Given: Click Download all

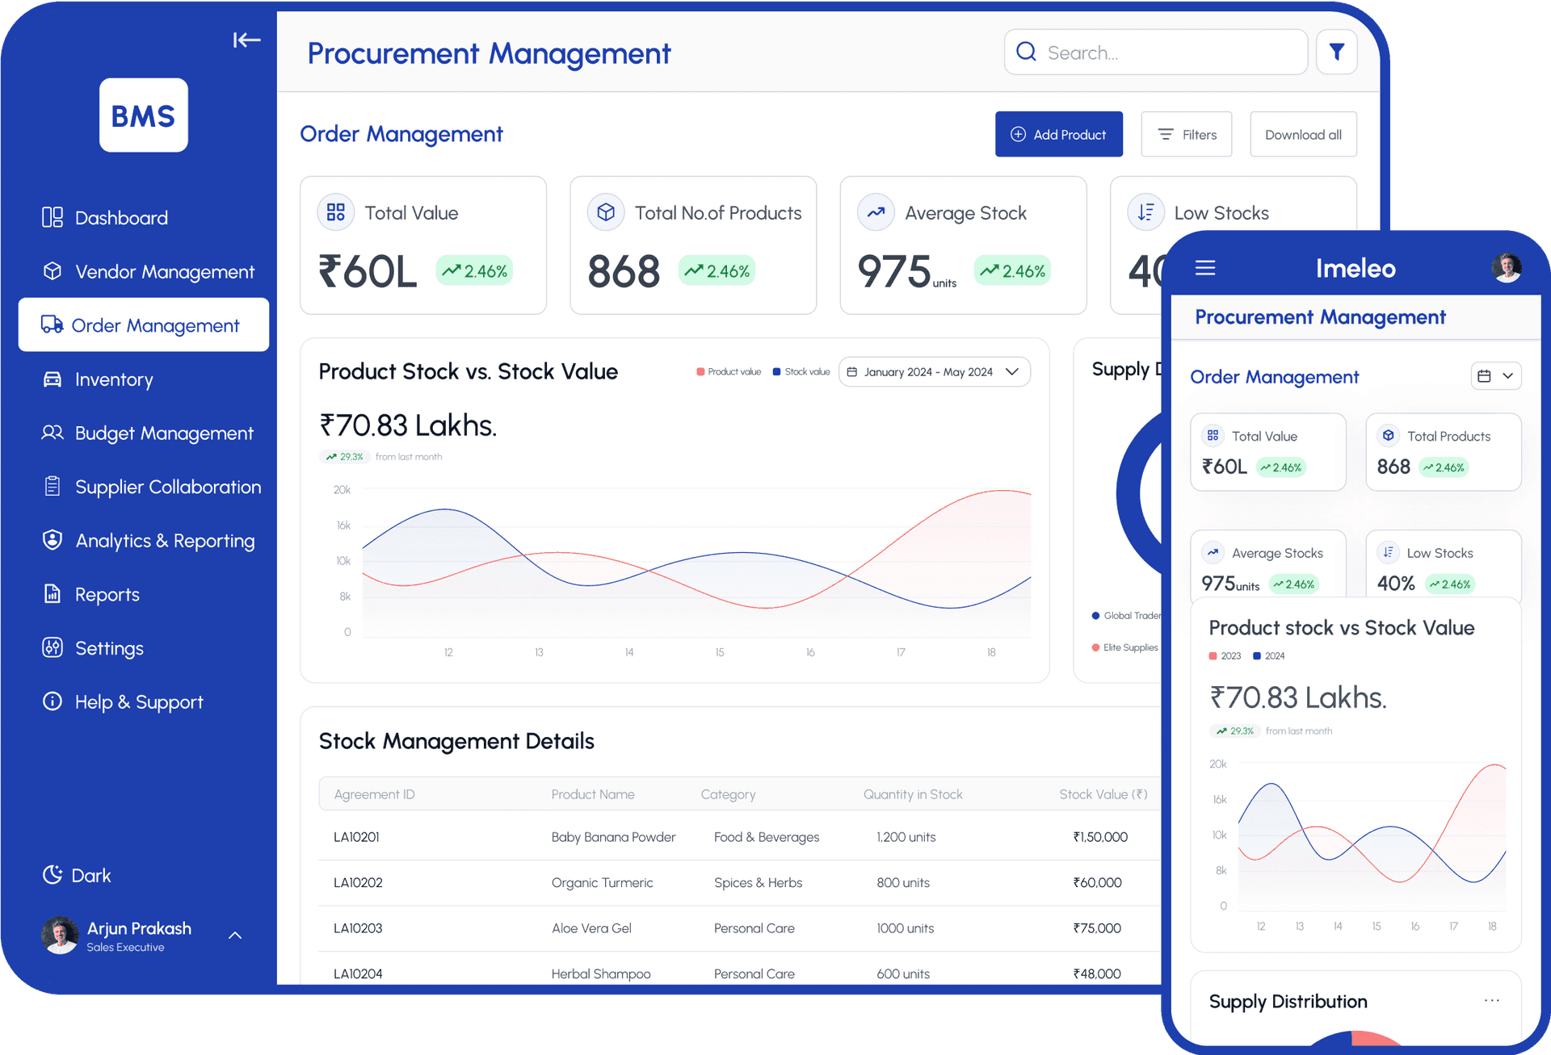Looking at the screenshot, I should (x=1303, y=134).
